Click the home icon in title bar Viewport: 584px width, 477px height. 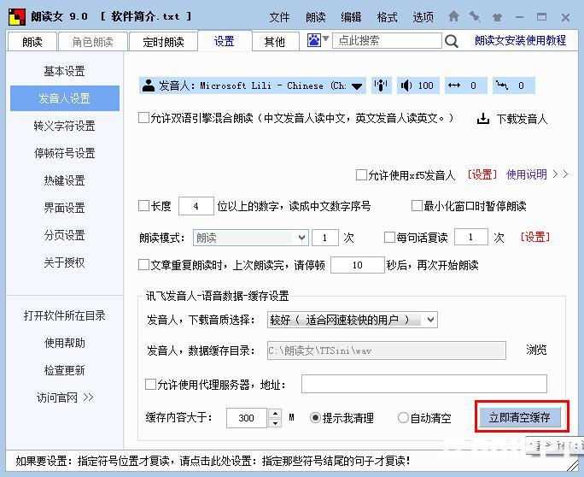click(x=453, y=16)
